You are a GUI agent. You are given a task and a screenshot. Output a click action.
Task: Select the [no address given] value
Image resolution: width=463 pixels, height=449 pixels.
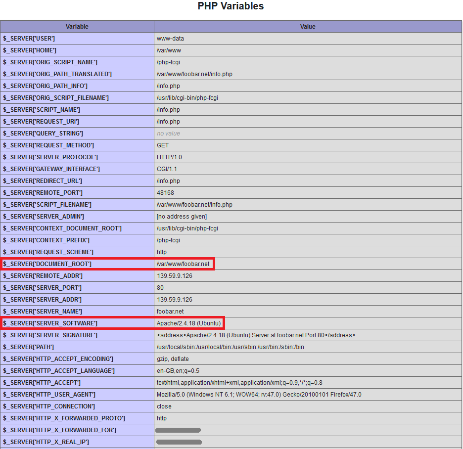coord(182,217)
